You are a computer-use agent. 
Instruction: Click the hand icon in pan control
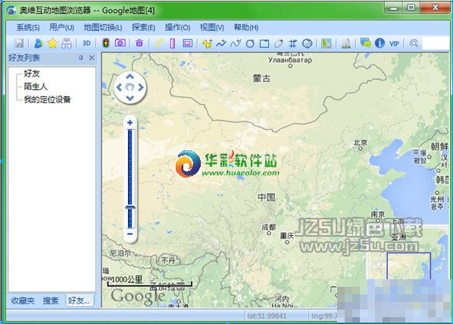point(130,87)
